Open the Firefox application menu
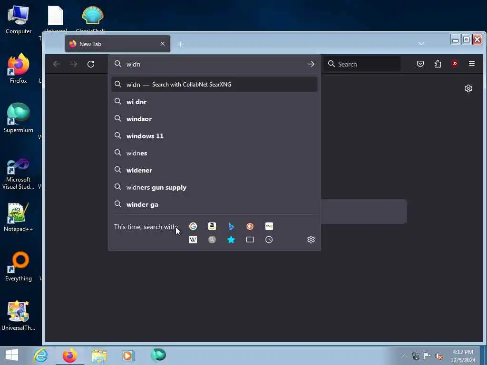Screen dimensions: 487x365 pos(471,64)
